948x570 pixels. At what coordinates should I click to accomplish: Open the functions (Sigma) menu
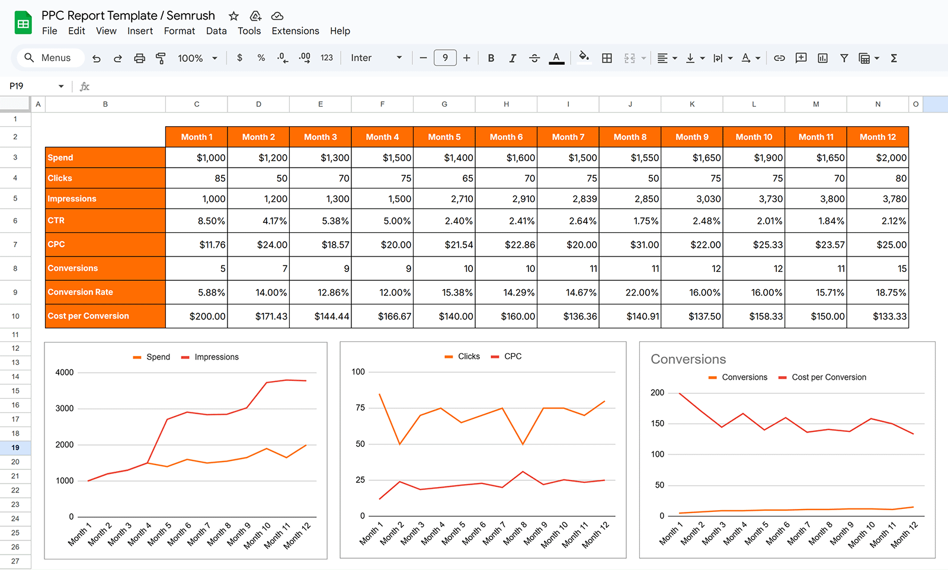tap(893, 57)
